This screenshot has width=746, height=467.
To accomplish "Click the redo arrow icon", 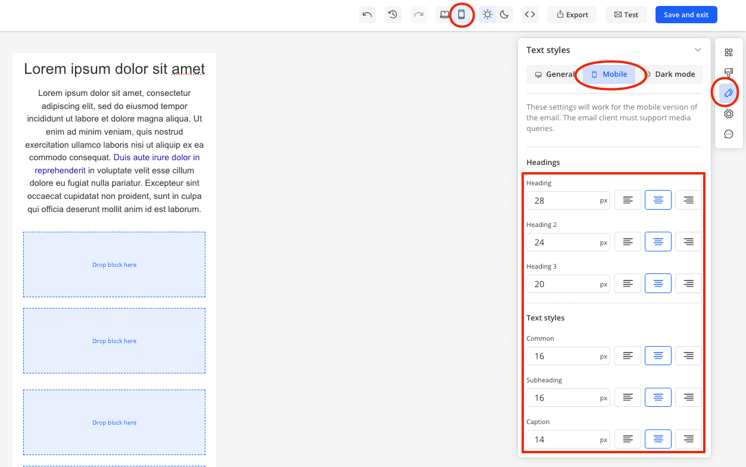I will click(x=419, y=15).
